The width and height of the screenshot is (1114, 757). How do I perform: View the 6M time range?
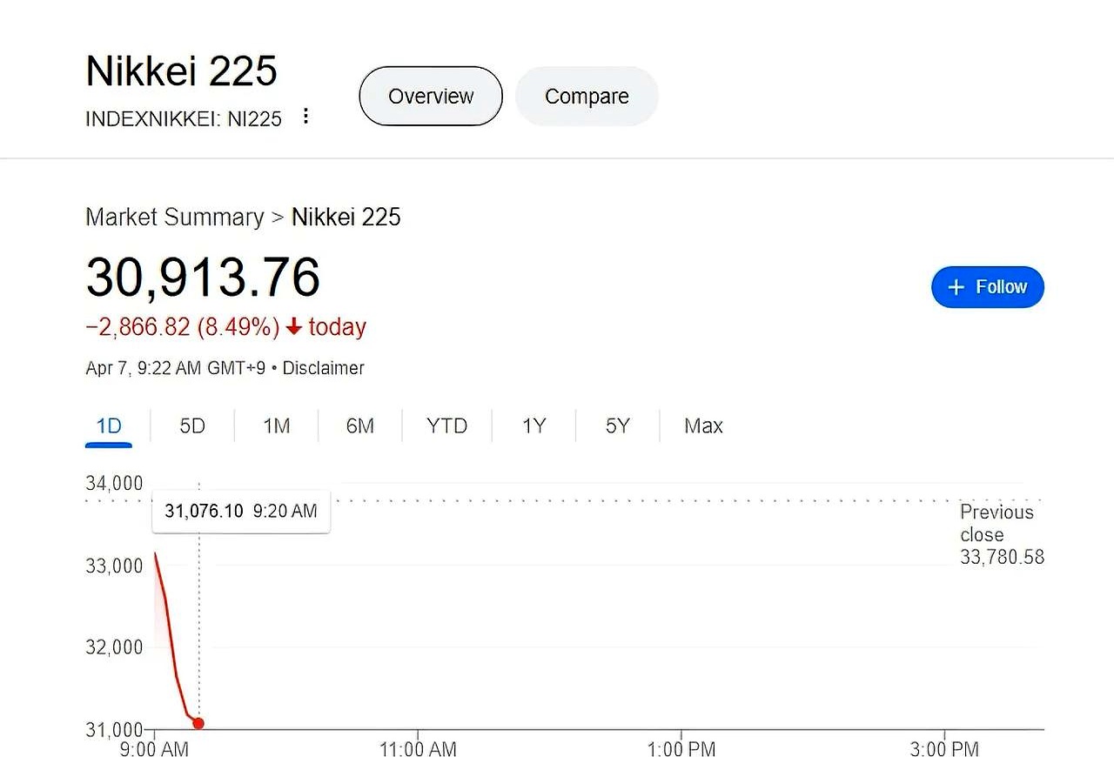[359, 425]
